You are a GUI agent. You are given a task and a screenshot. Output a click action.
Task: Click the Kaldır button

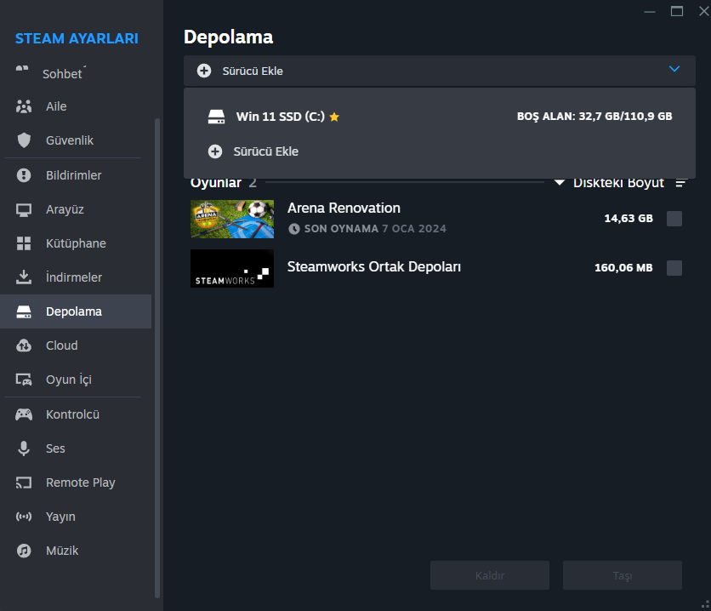(x=490, y=575)
